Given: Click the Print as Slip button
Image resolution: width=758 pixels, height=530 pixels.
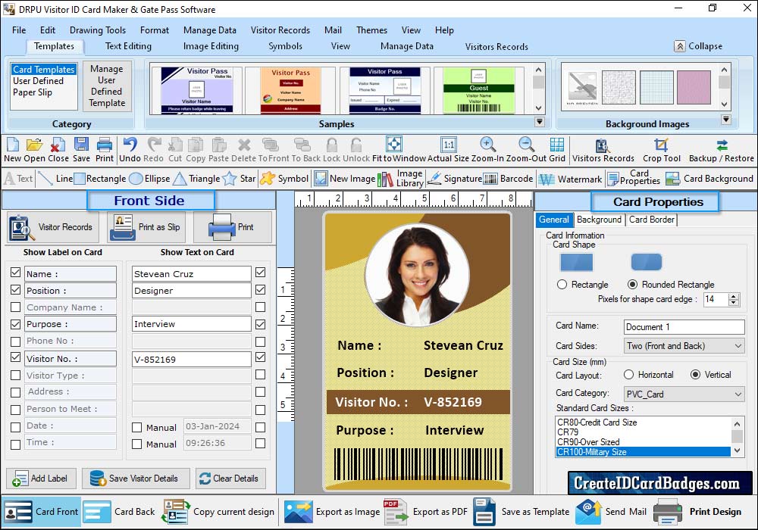Looking at the screenshot, I should (x=147, y=227).
